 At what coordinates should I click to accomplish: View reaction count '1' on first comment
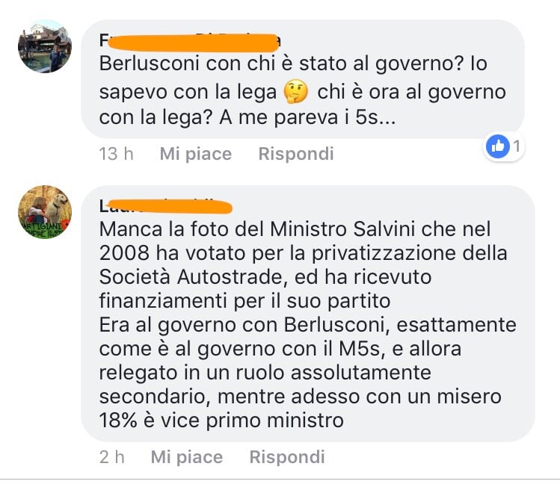[517, 146]
